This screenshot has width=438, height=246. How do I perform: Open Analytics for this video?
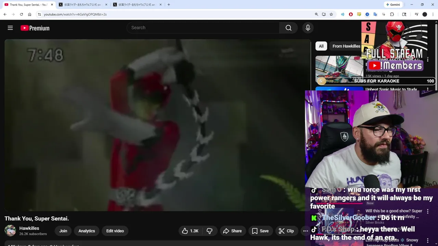point(87,231)
